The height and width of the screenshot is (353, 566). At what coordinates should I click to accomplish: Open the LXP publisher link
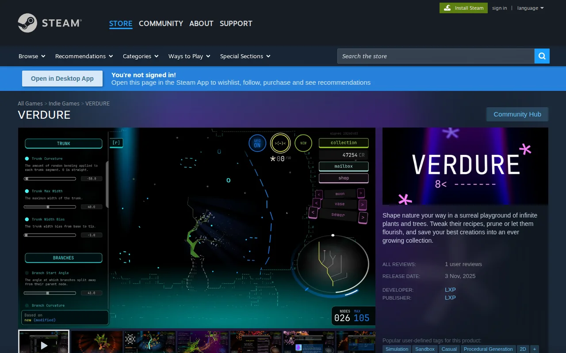pos(450,298)
